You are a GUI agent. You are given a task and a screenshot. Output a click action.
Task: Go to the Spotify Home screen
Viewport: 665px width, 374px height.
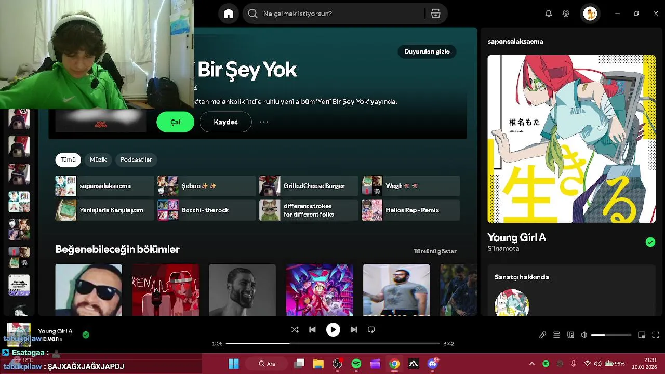point(229,14)
